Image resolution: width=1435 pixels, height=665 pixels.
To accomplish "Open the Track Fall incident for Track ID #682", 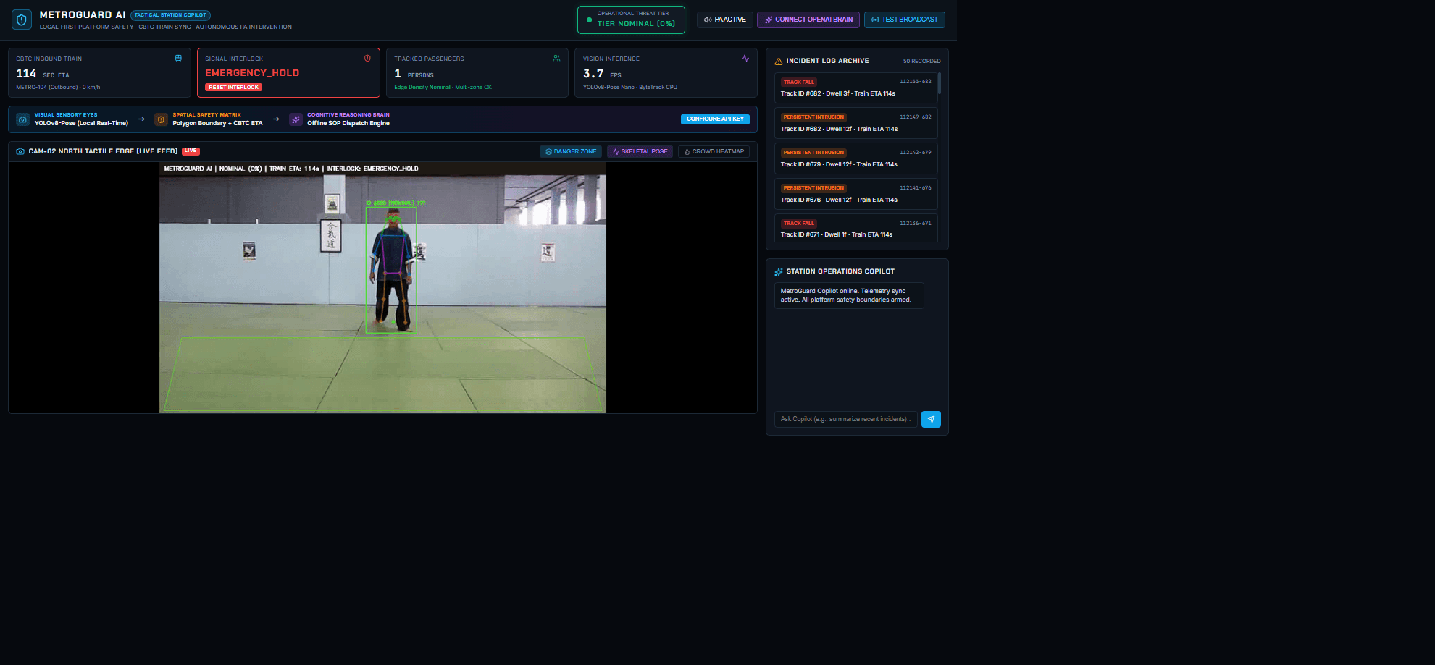I will coord(855,88).
